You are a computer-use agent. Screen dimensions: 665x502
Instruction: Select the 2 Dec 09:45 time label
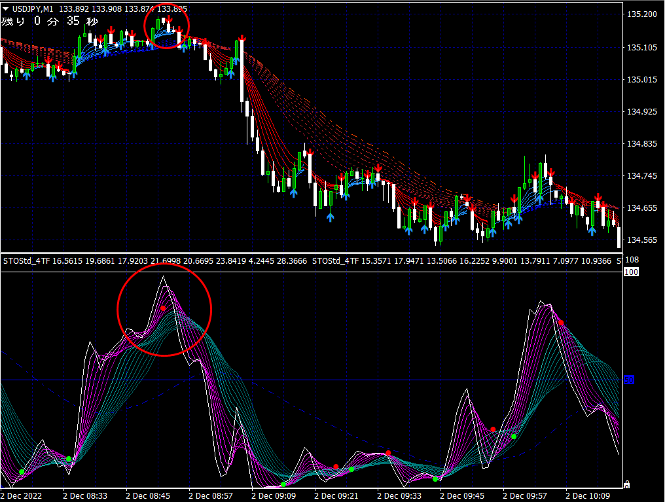[x=462, y=495]
